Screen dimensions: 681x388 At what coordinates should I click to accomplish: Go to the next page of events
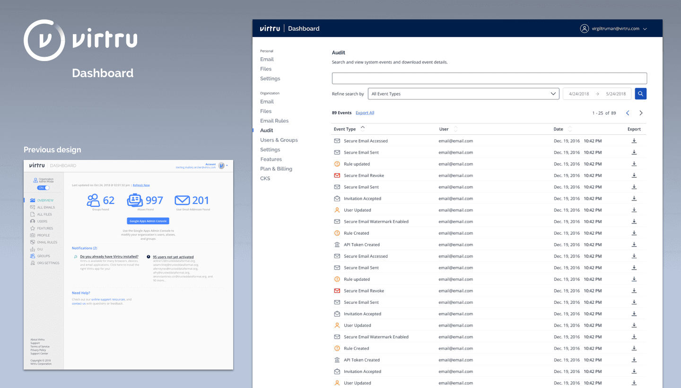pos(641,113)
